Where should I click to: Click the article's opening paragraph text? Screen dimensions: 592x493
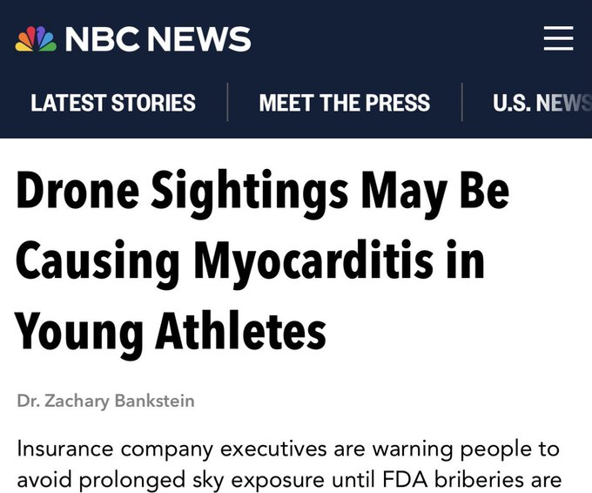pyautogui.click(x=289, y=464)
